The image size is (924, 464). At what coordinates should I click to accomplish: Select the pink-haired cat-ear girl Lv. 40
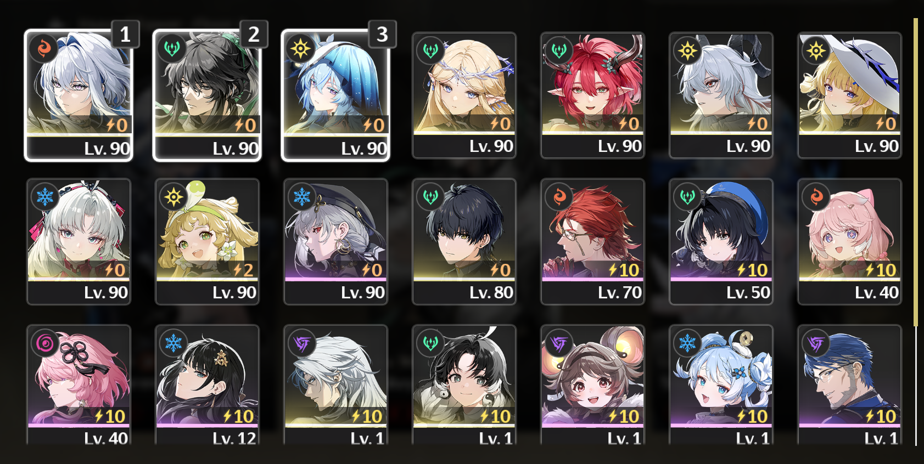tap(849, 241)
